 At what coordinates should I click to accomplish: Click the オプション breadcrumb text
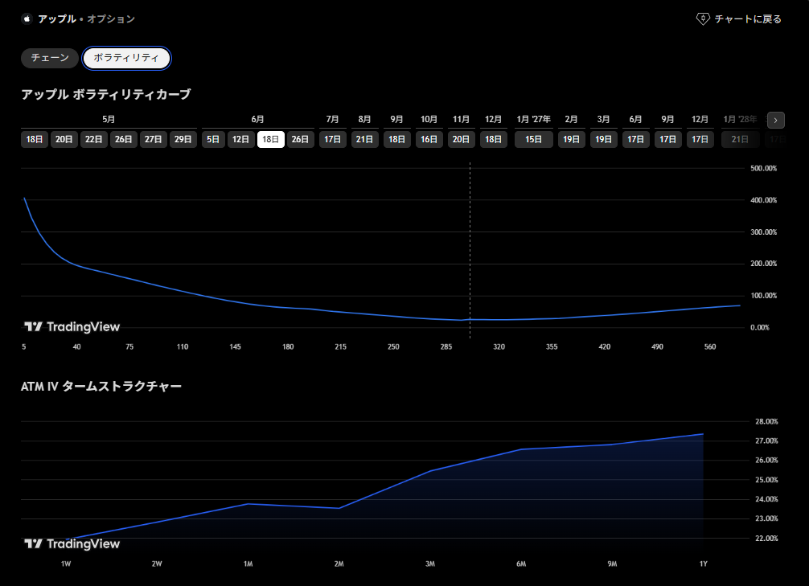point(111,19)
